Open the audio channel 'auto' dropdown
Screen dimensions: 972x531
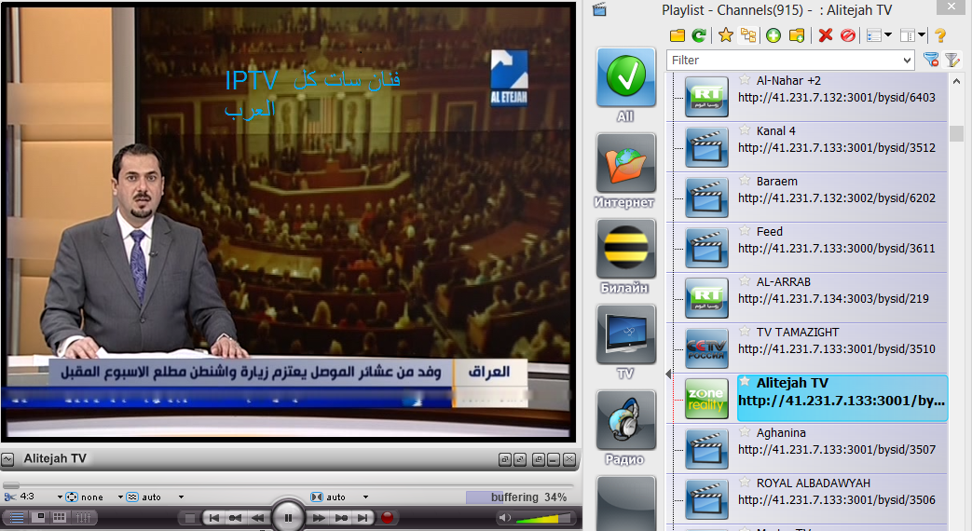[365, 497]
